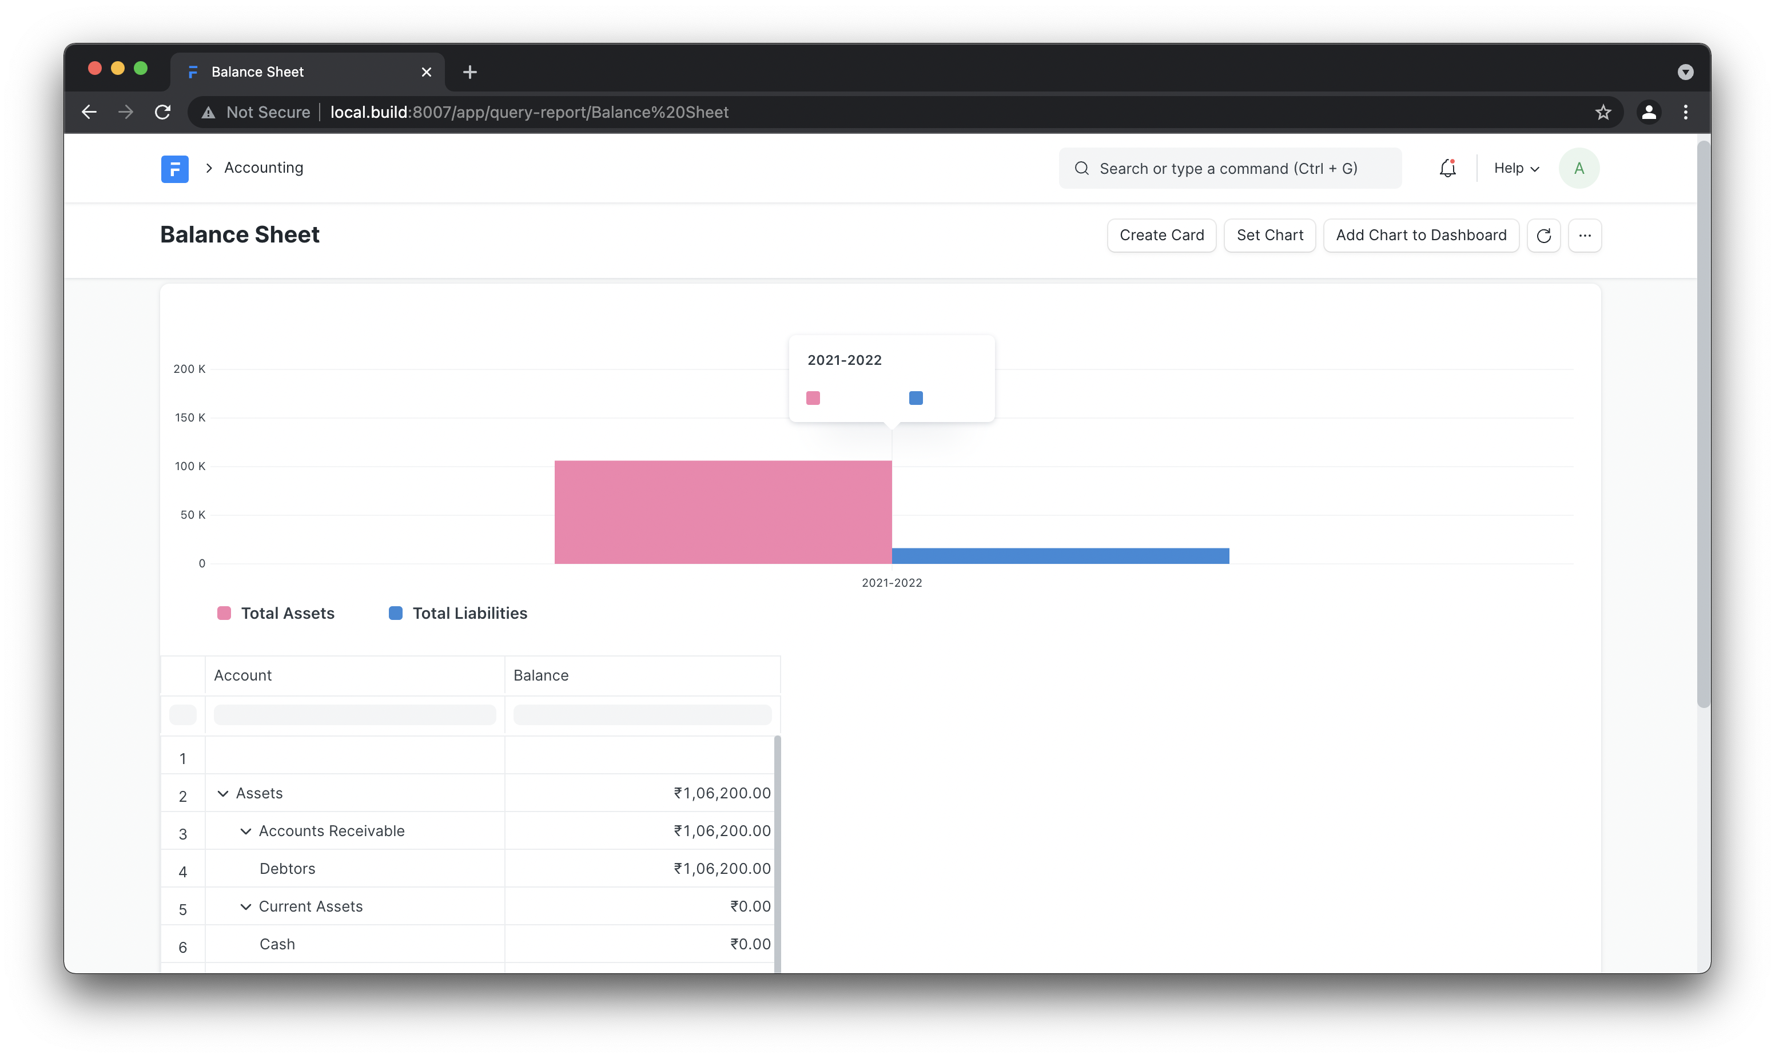
Task: Open the three-dot menu button
Action: [1585, 236]
